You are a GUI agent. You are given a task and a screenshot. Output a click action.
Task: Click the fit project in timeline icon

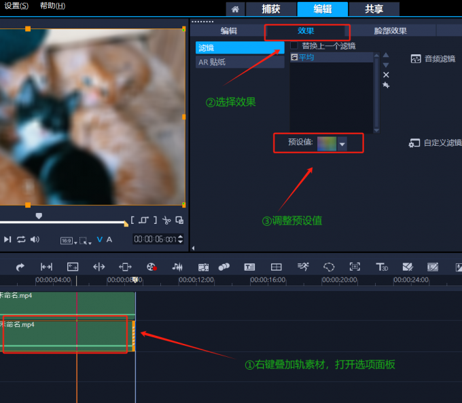click(46, 267)
